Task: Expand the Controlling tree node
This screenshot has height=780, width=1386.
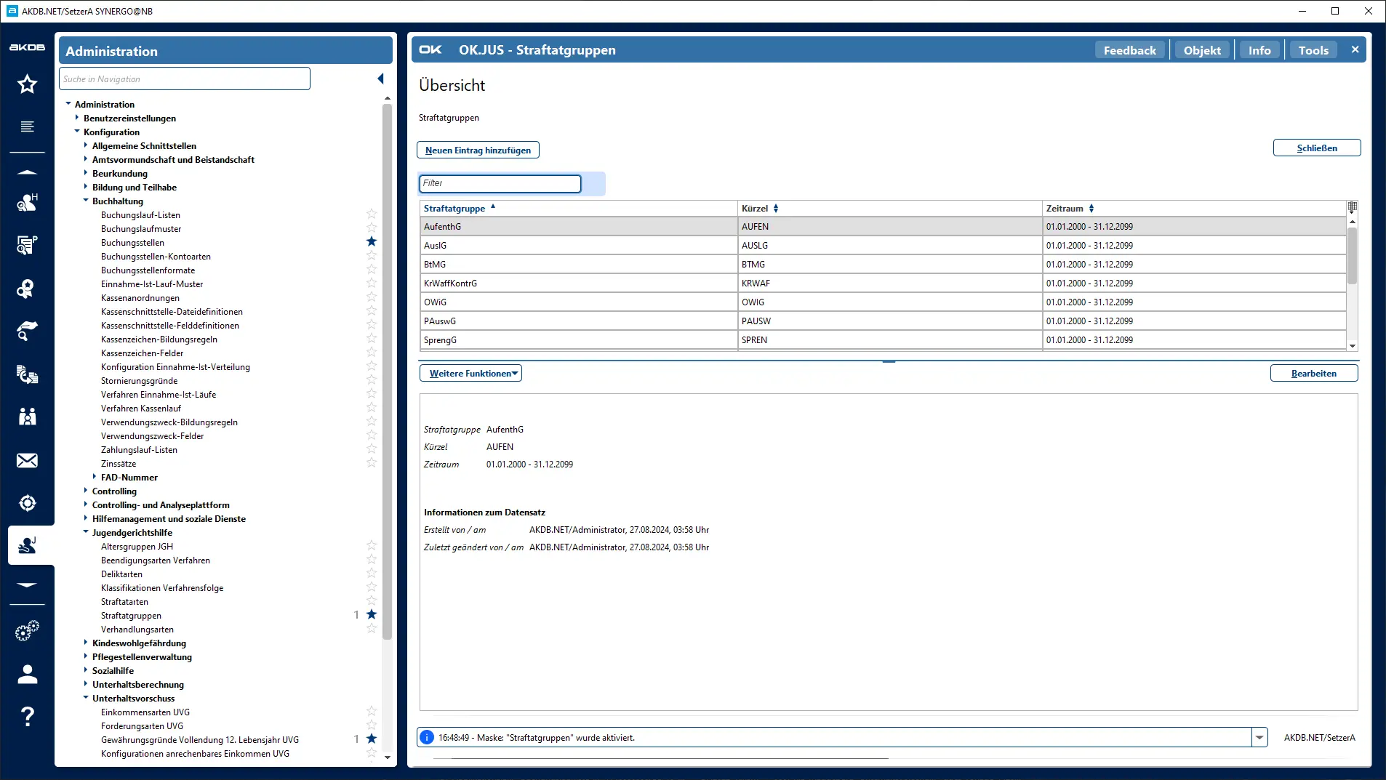Action: tap(86, 491)
